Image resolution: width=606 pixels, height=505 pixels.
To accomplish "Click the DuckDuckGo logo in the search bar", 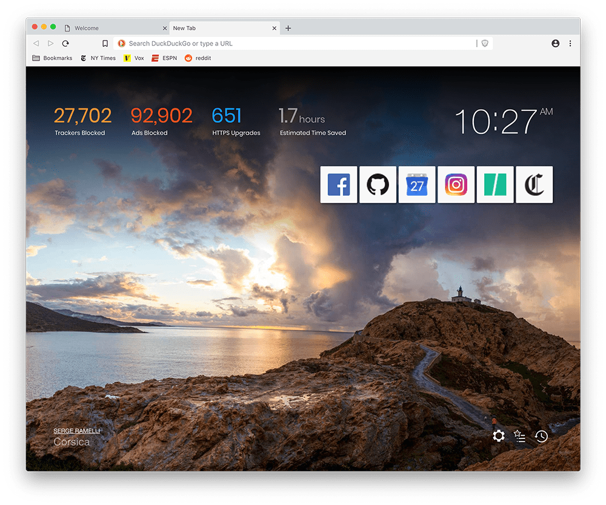I will click(x=122, y=43).
